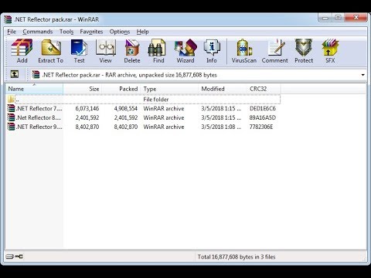Sort files by Modified column

[x=223, y=89]
